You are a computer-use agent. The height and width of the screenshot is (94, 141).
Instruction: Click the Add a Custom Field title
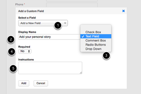click(x=31, y=11)
